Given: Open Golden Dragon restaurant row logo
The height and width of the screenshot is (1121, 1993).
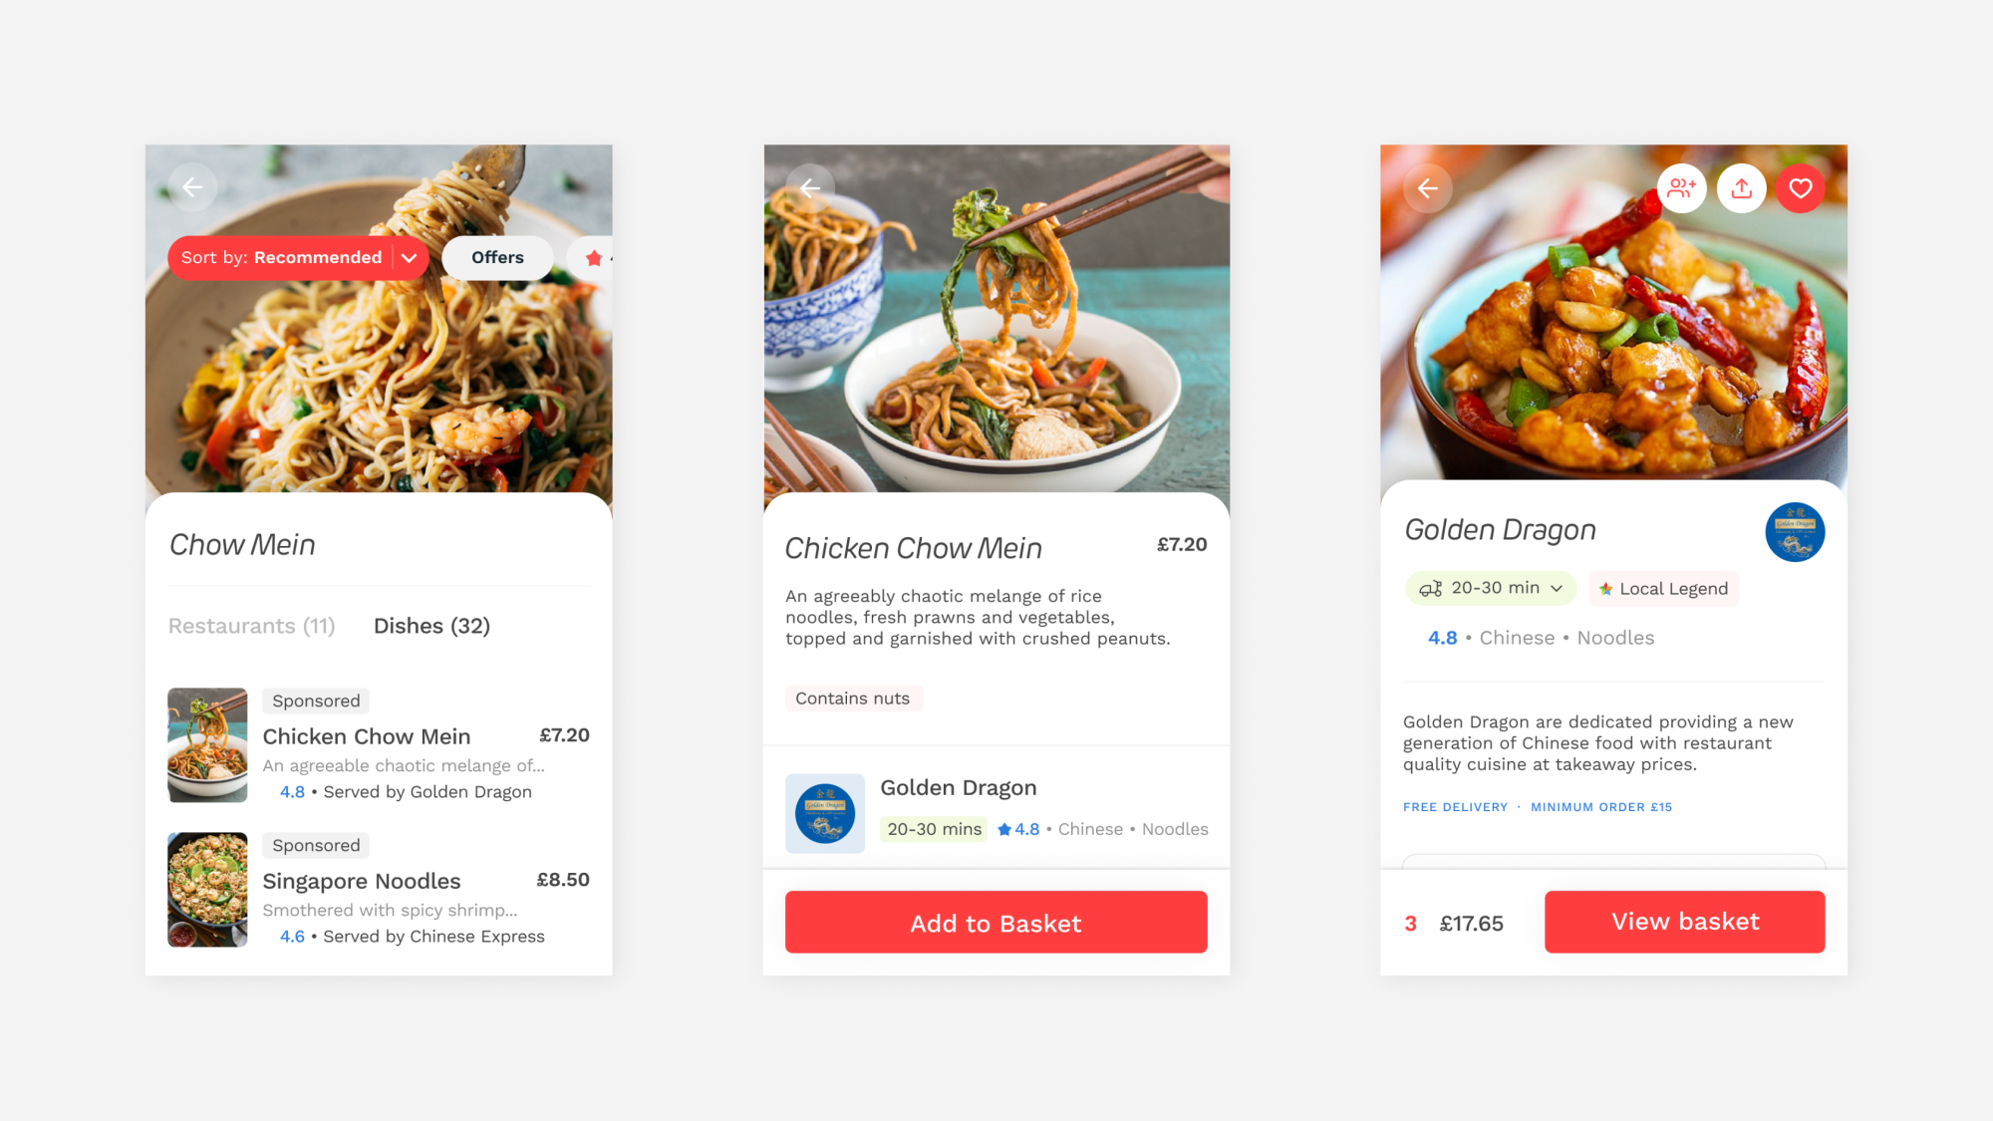Looking at the screenshot, I should pos(825,813).
